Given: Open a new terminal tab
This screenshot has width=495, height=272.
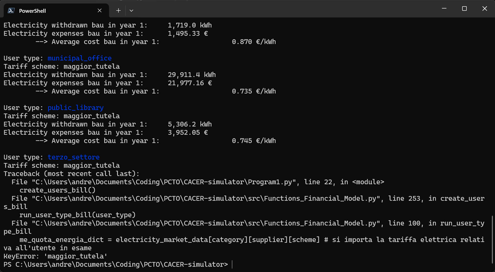Looking at the screenshot, I should tap(118, 10).
